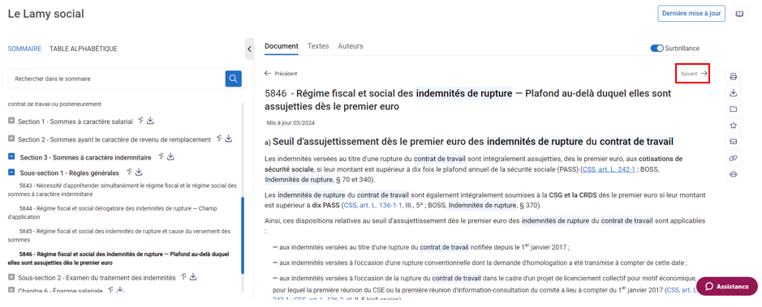Switch to the Document tab

[282, 46]
